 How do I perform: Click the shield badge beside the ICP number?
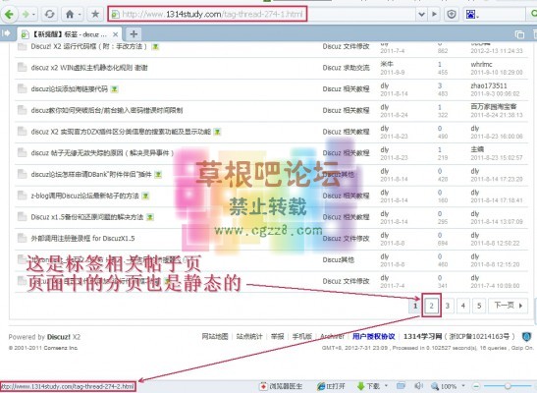(x=526, y=337)
